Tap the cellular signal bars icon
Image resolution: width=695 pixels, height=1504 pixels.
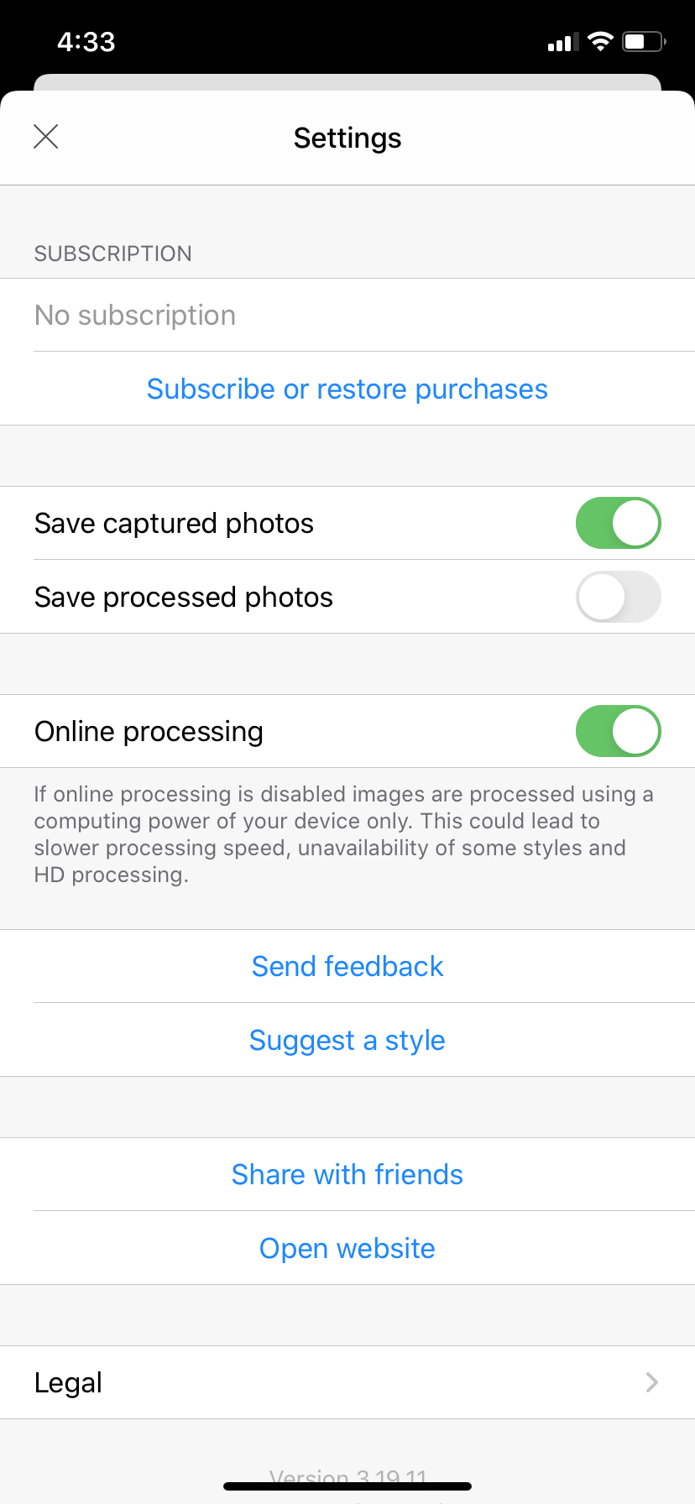coord(563,42)
